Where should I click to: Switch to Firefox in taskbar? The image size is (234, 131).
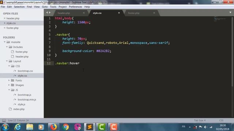coord(54,127)
